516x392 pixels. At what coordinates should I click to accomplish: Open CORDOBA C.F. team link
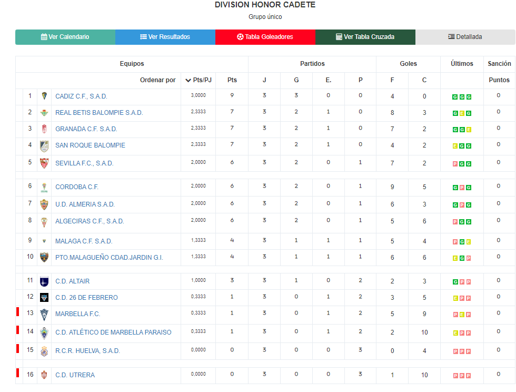tap(77, 187)
